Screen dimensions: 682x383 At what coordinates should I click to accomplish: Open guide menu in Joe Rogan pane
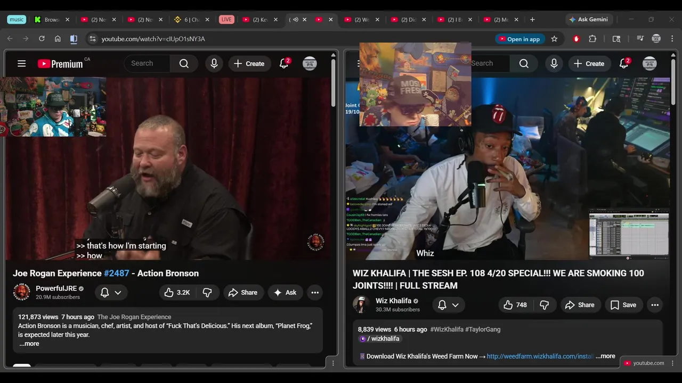click(21, 64)
